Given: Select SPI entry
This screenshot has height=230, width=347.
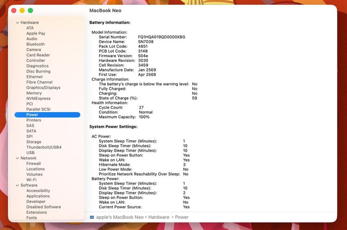Looking at the screenshot, I should coord(30,137).
